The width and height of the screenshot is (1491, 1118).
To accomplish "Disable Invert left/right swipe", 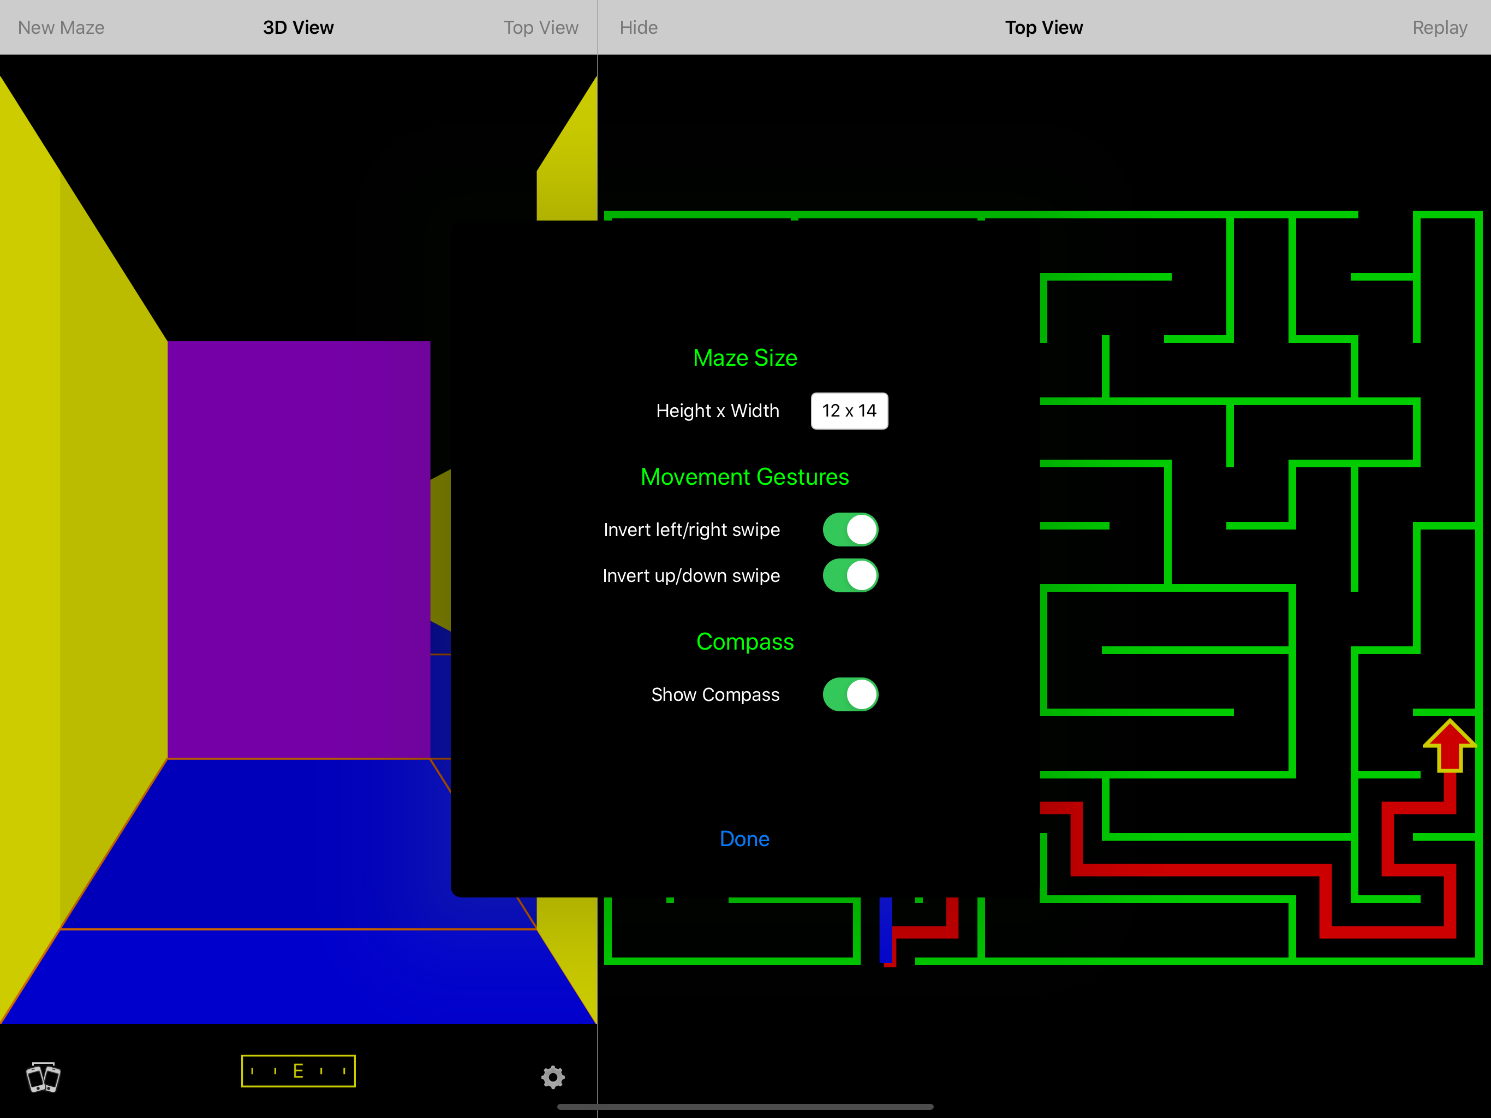I will point(850,530).
